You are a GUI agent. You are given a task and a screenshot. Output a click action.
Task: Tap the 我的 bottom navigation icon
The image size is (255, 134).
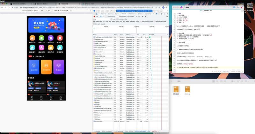(61, 98)
